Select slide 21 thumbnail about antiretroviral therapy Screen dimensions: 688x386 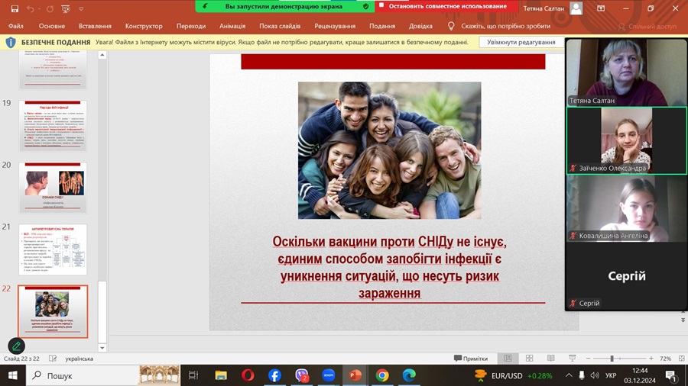click(x=53, y=250)
